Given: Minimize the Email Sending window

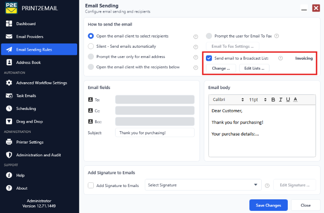Looking at the screenshot, I should click(x=304, y=9).
